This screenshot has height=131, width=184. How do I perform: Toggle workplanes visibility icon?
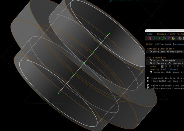(150, 38)
